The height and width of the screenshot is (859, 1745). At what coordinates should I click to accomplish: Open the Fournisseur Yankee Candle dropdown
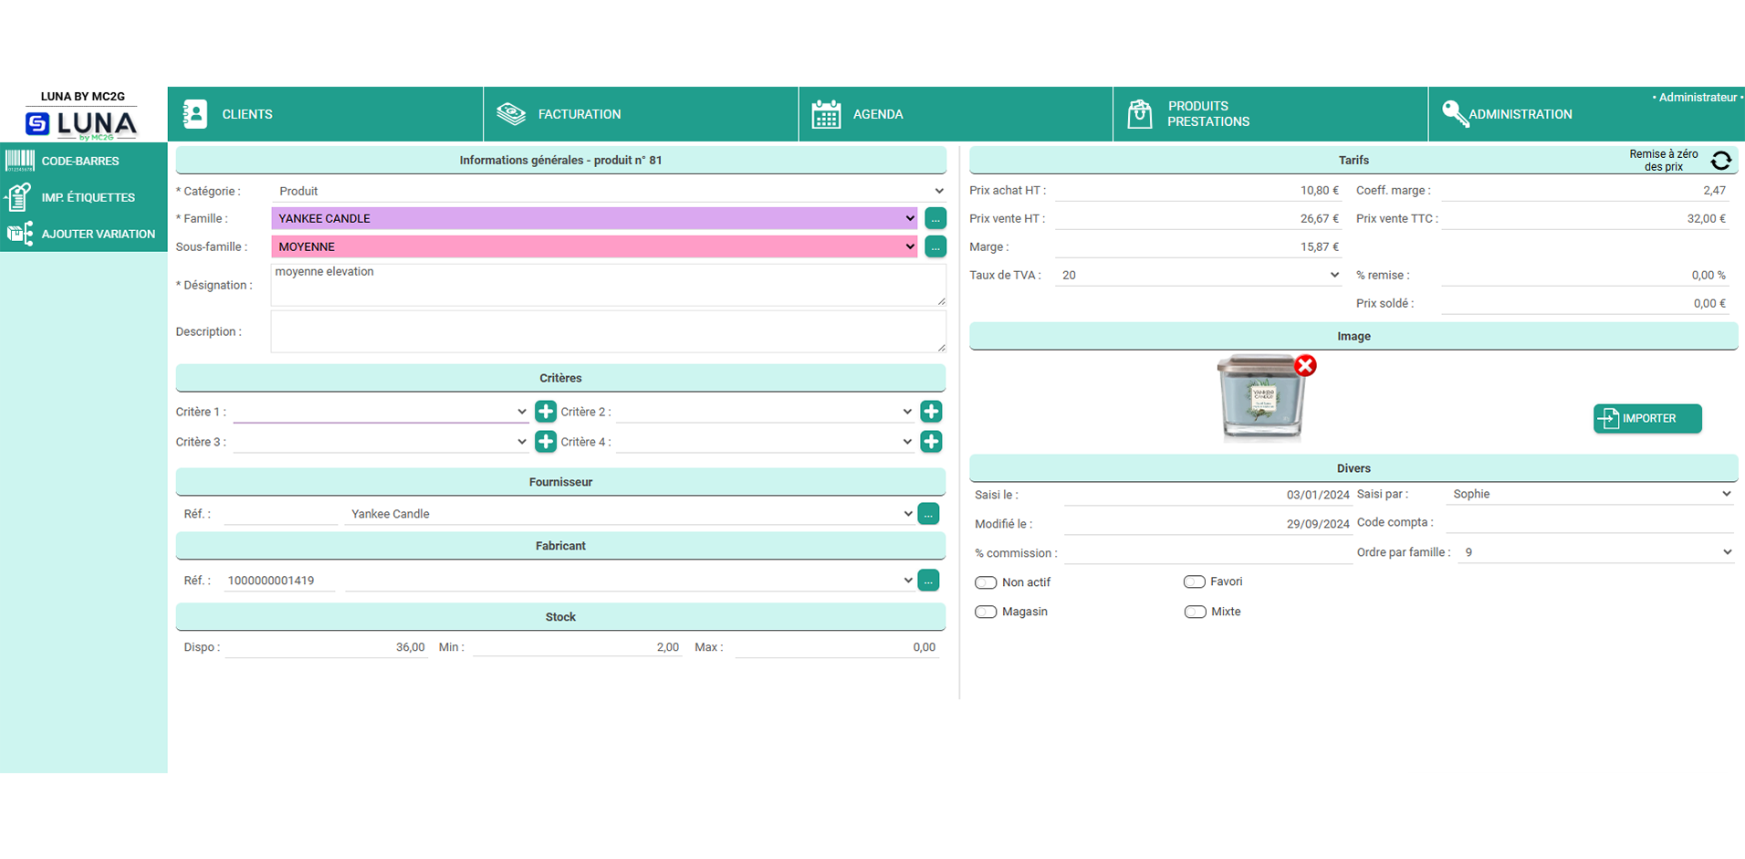(630, 514)
